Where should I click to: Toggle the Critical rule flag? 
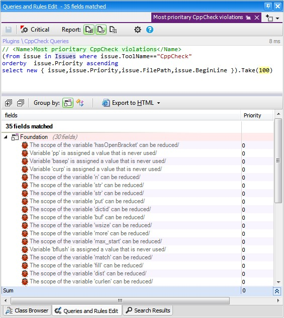[35, 30]
